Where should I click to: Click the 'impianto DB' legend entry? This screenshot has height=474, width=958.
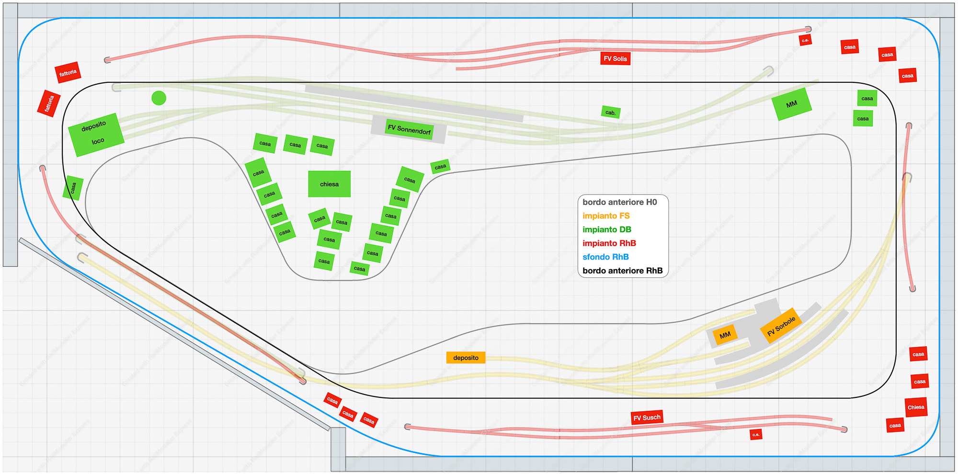tap(607, 230)
